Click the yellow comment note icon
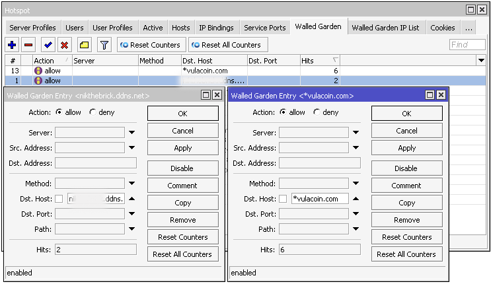The height and width of the screenshot is (284, 491). (x=85, y=45)
